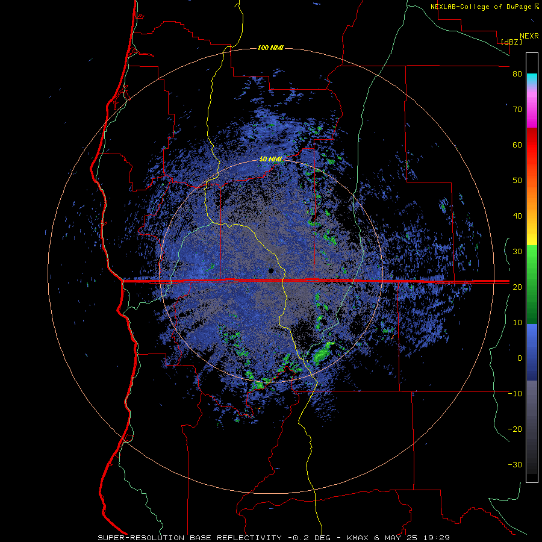Click the blue segment of the color bar
This screenshot has width=542, height=542.
pyautogui.click(x=532, y=352)
